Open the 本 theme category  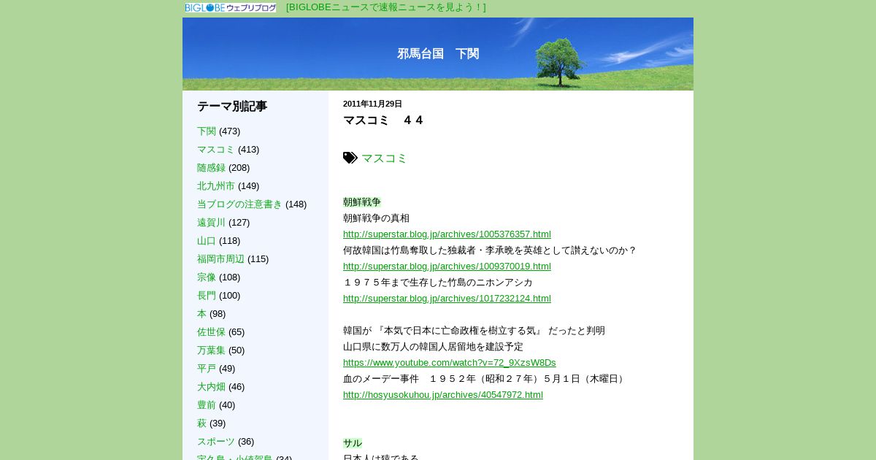point(201,314)
